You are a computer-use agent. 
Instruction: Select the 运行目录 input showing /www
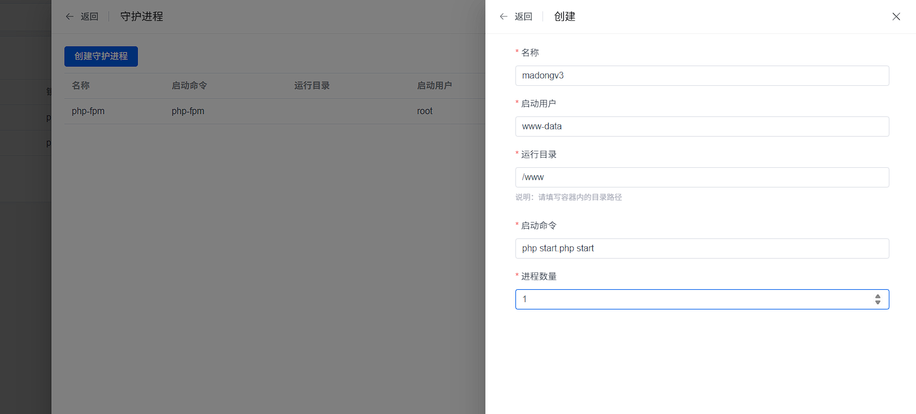pyautogui.click(x=701, y=177)
